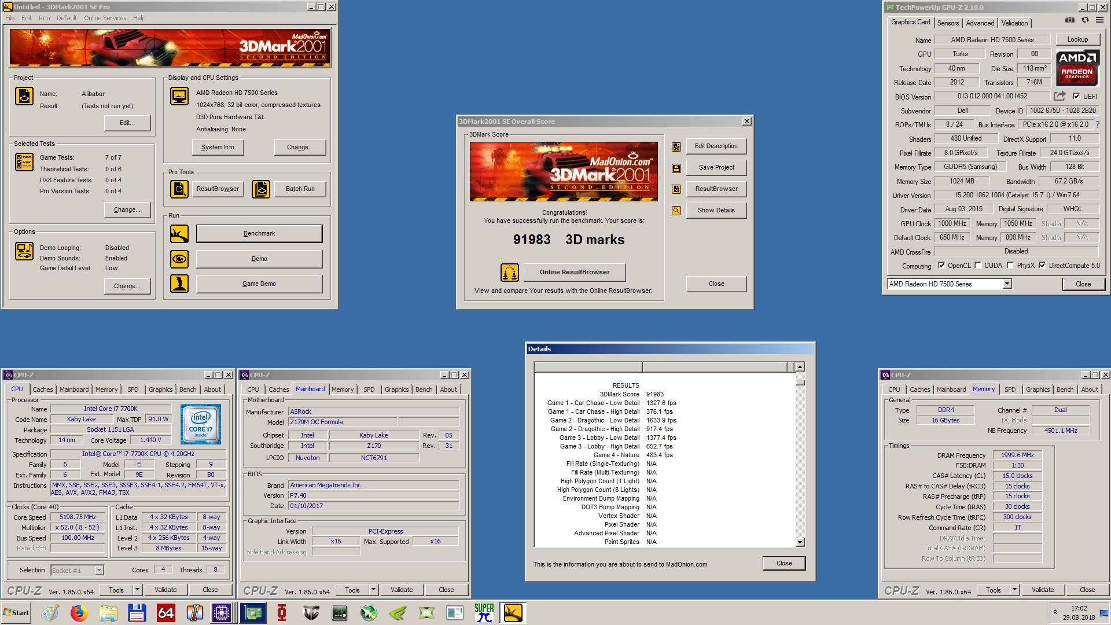Screen dimensions: 1111x625
Task: Switch to the Advanced tab in GPU-Z
Action: (x=980, y=23)
